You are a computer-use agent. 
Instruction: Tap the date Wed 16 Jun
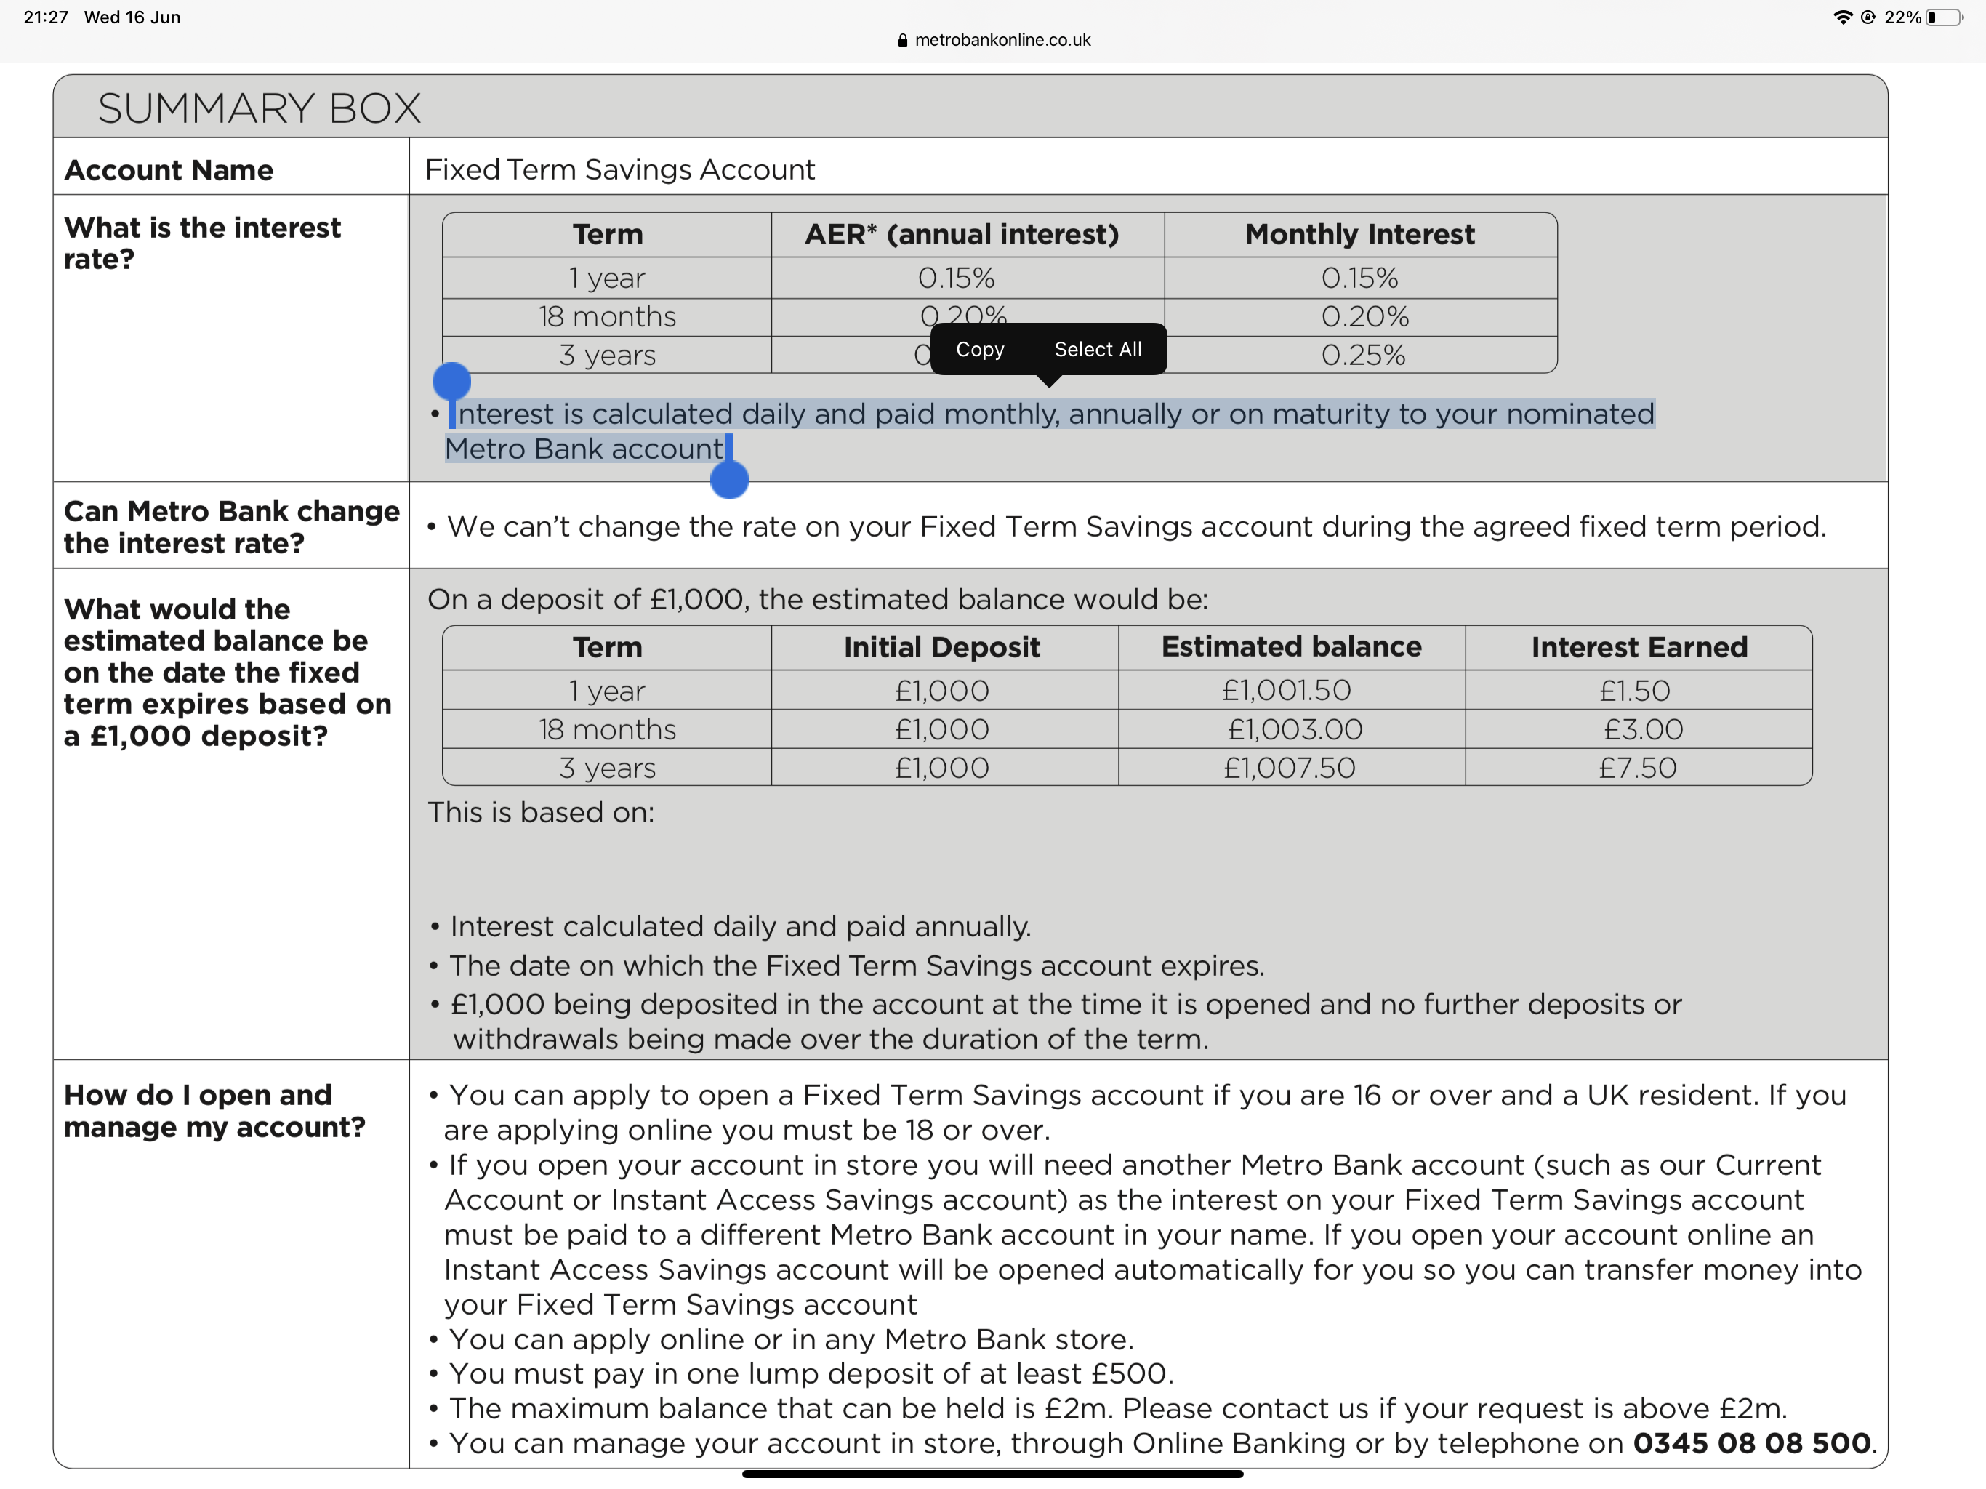click(132, 17)
